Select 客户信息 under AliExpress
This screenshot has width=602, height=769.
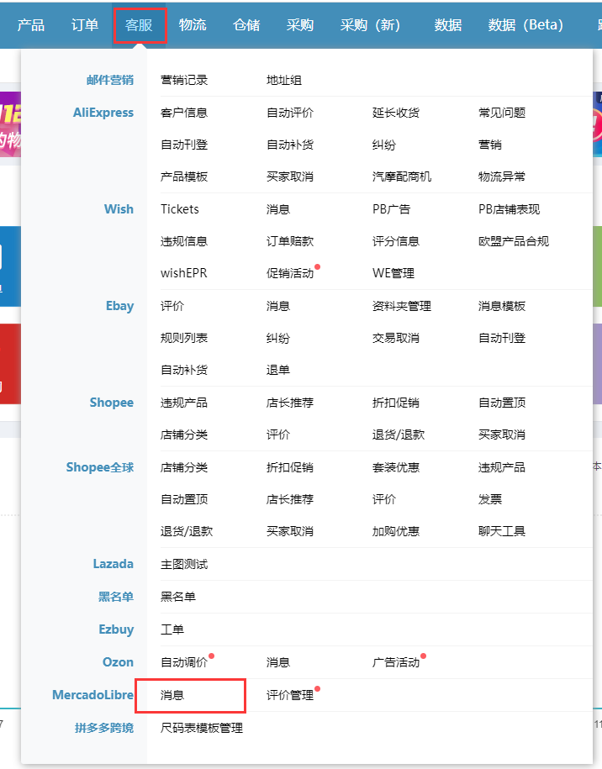pos(184,113)
